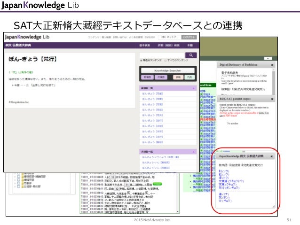Open the 詳細(個別)検索 tab

point(168,45)
